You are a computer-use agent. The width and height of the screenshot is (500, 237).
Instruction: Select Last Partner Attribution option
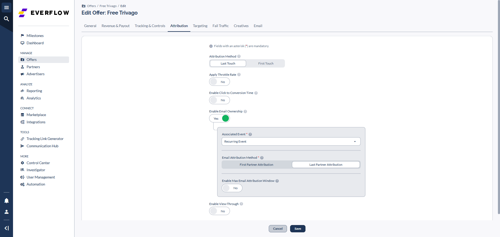tap(326, 165)
